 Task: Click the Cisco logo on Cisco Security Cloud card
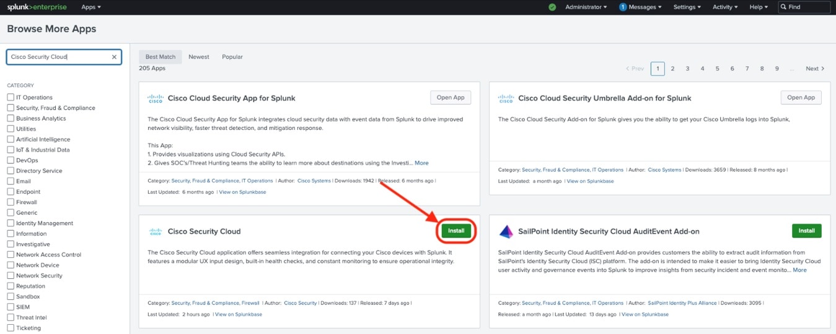pos(156,231)
